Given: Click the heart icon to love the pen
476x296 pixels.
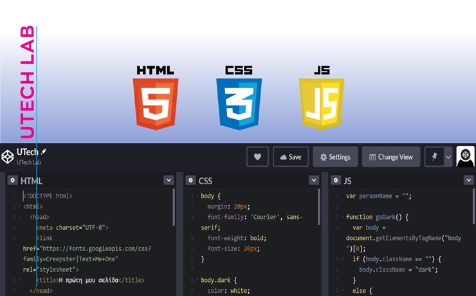Looking at the screenshot, I should [257, 157].
